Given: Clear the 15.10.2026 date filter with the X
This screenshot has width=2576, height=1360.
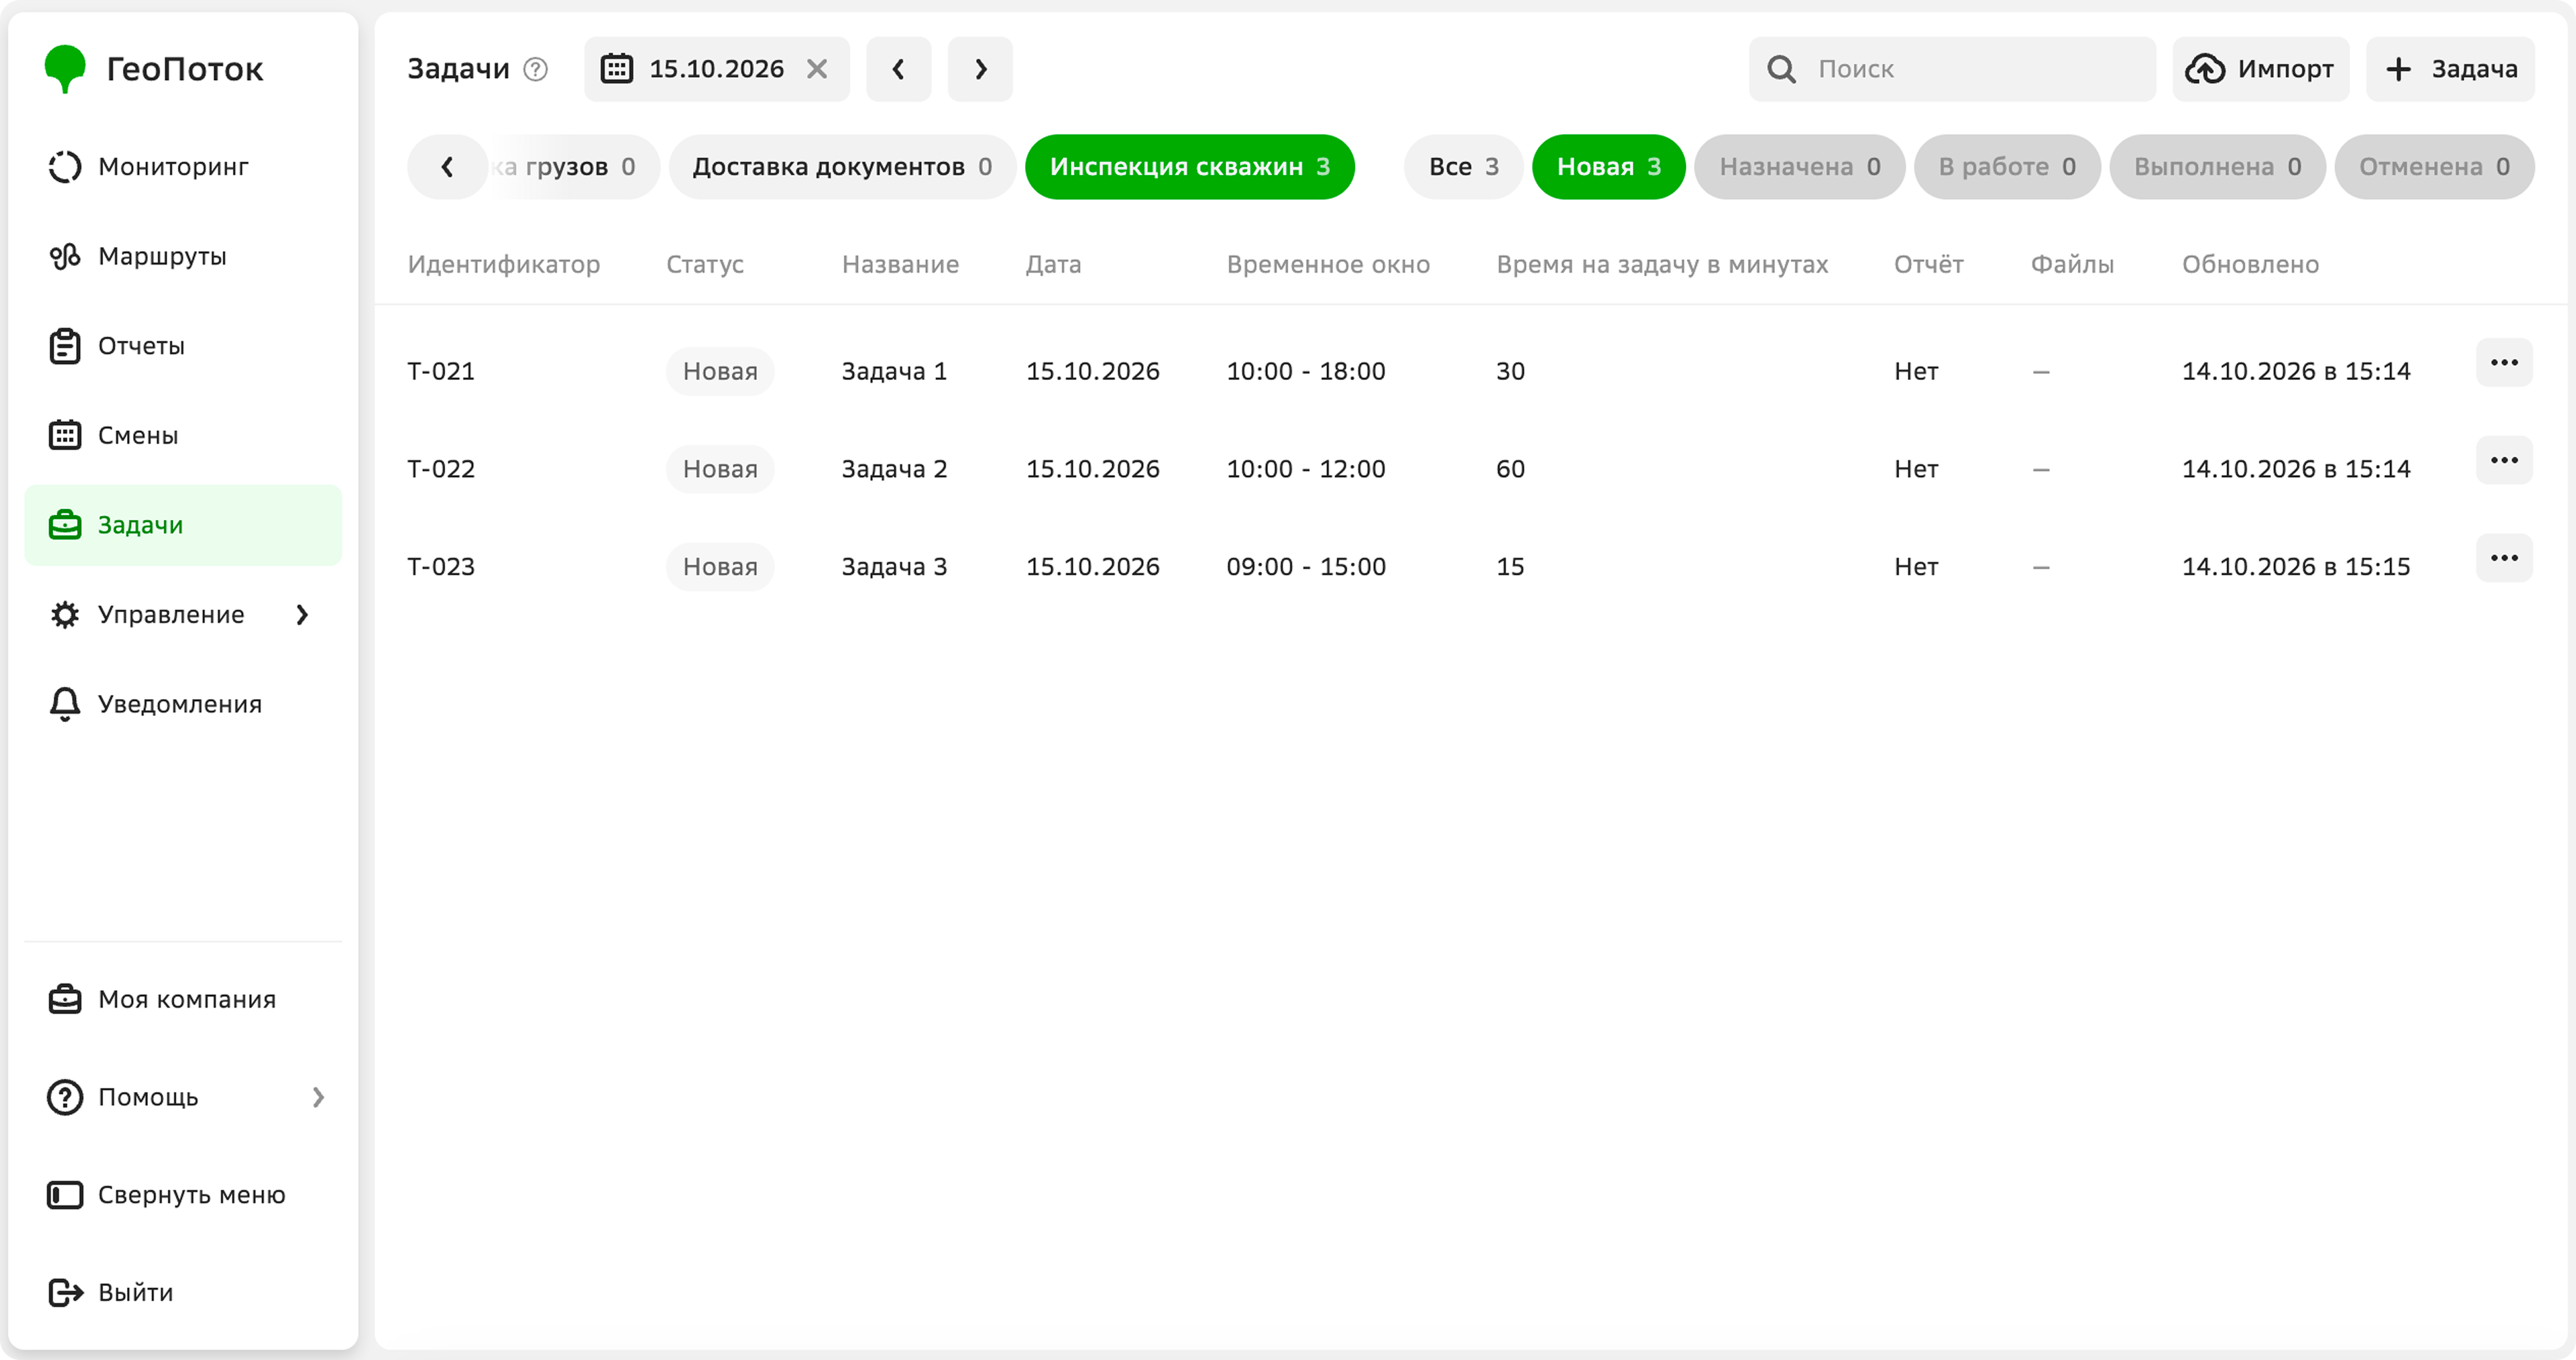Looking at the screenshot, I should tap(817, 69).
